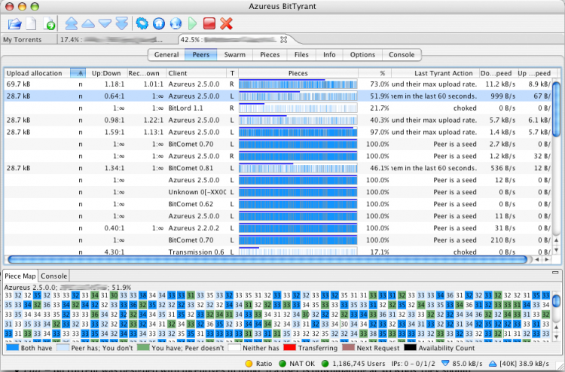Switch to the top Console tab
The image size is (565, 372).
pos(402,55)
